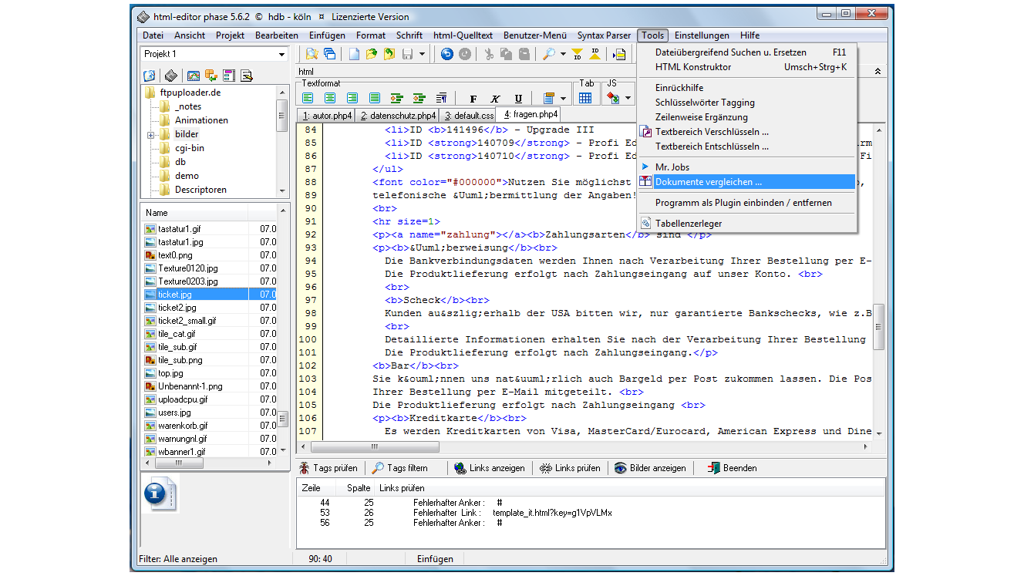
Task: Click the underline U formatting icon
Action: 518,99
